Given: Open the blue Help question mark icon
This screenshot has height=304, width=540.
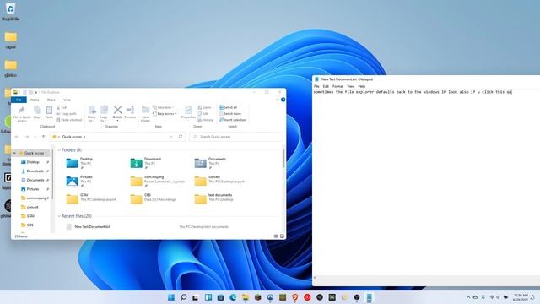Looking at the screenshot, I should (x=283, y=100).
